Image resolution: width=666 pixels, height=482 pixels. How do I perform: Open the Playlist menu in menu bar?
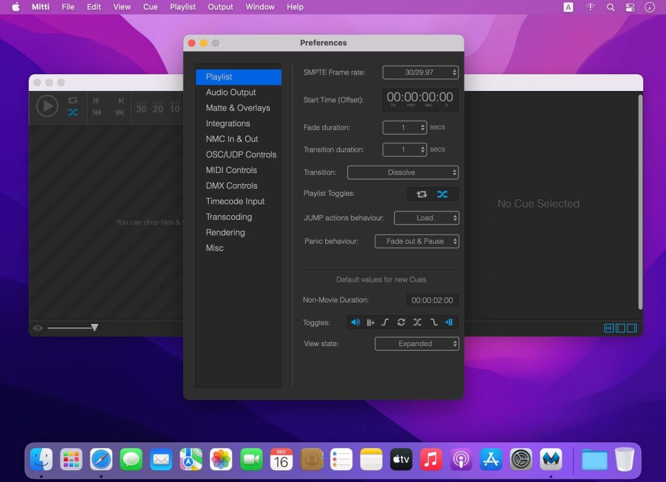point(182,7)
